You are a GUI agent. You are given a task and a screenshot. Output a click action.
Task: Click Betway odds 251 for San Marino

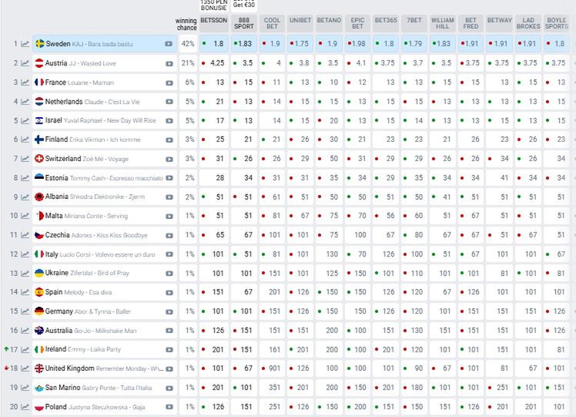pyautogui.click(x=499, y=388)
